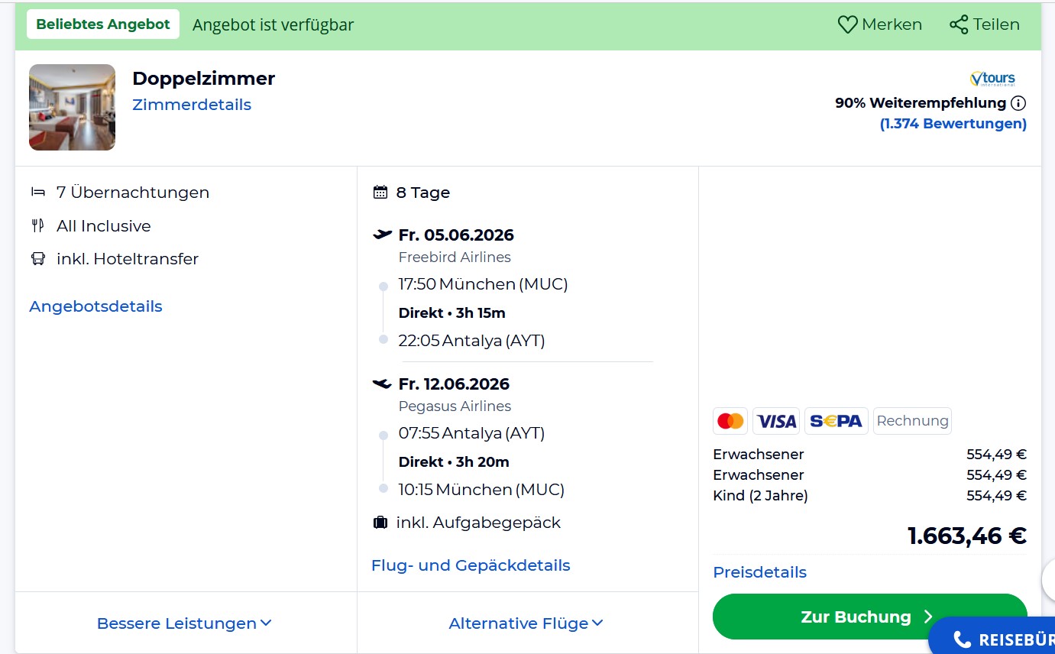
Task: Open Angebotsdetails link
Action: [95, 306]
